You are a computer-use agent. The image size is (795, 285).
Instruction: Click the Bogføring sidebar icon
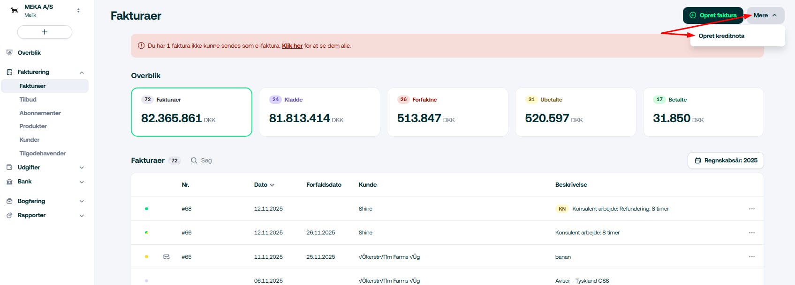click(9, 201)
